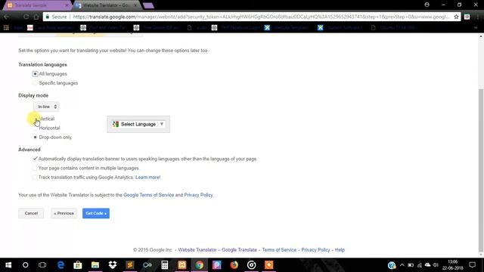Open the volume control in tray
The width and height of the screenshot is (484, 272).
tap(436, 265)
